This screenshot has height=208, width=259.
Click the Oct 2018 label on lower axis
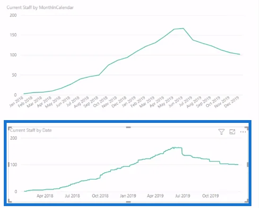pos(100,196)
